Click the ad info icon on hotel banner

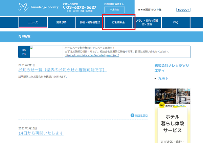(186, 90)
